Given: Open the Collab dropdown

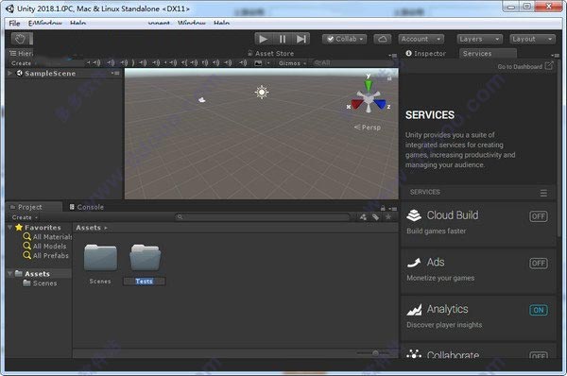Looking at the screenshot, I should [x=344, y=39].
